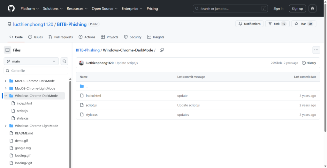The image size is (327, 168).
Task: Click the search files magnifier icon
Action: point(64,61)
